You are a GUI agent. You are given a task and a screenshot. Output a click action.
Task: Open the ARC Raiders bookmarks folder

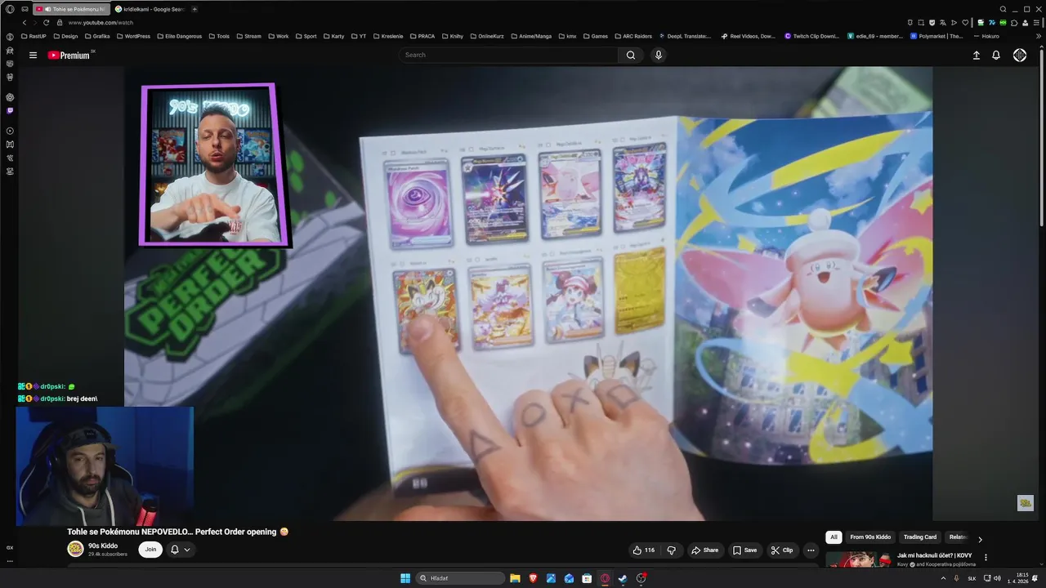(x=633, y=36)
